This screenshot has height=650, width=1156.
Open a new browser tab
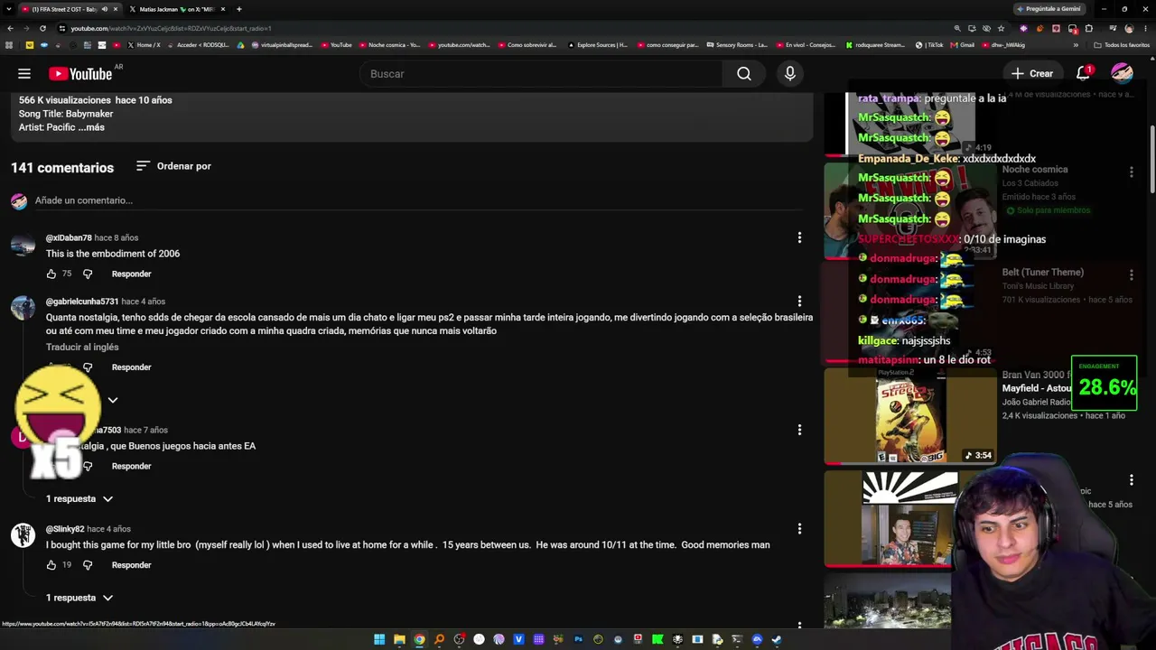238,9
